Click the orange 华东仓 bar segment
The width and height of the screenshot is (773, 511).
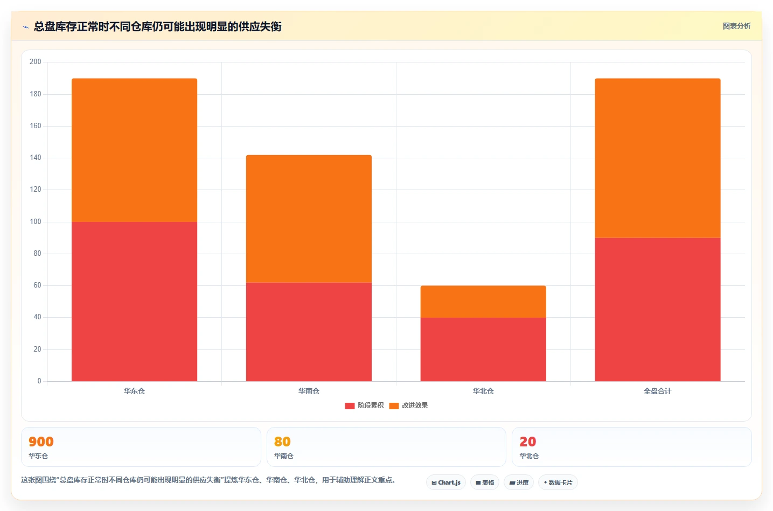pyautogui.click(x=134, y=150)
